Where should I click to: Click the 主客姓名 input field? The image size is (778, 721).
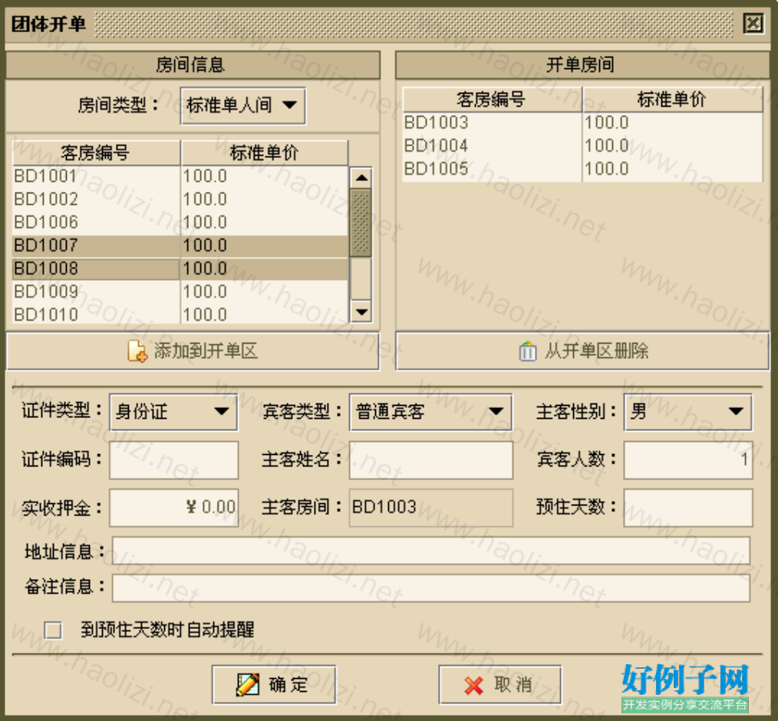(430, 460)
